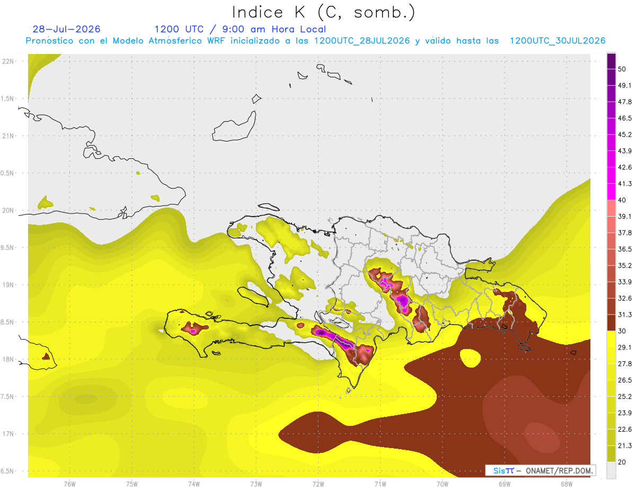Viewport: 636px width, 491px height.
Task: Click the '68W' longitude axis label
Action: [566, 484]
